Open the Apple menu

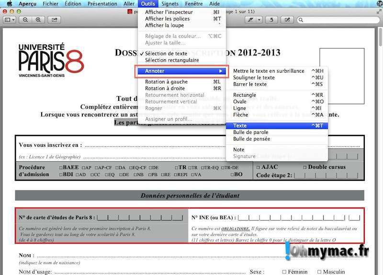[10, 3]
